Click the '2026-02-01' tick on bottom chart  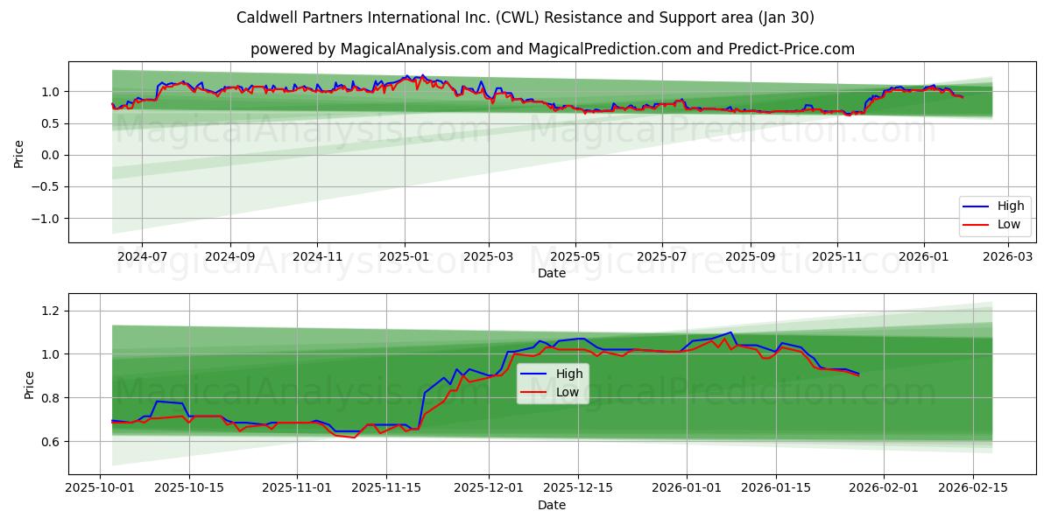click(x=882, y=488)
